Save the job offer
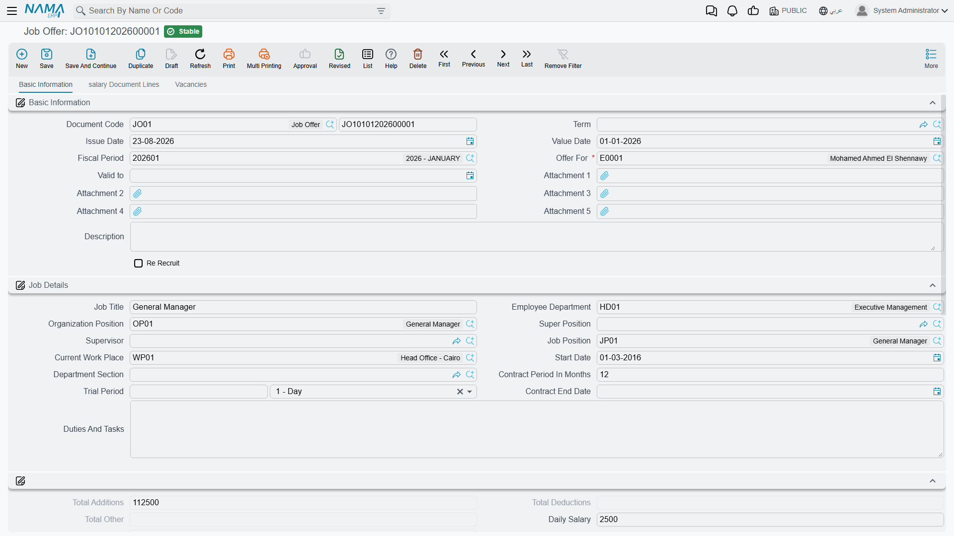This screenshot has width=954, height=536. [47, 59]
